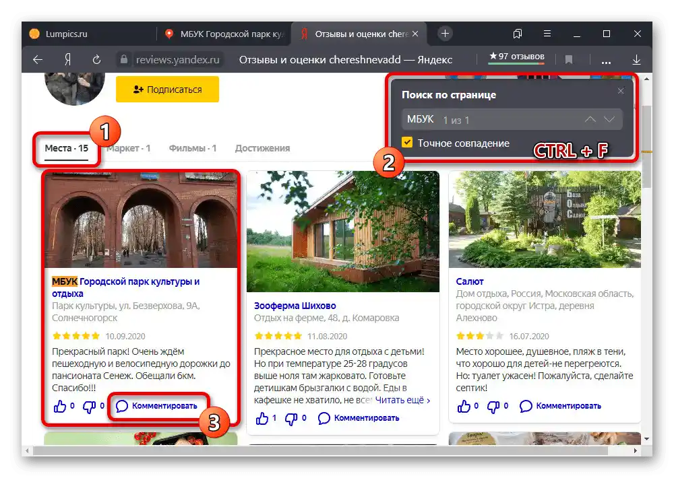Toggle the Точное совпадение checkbox

[407, 143]
